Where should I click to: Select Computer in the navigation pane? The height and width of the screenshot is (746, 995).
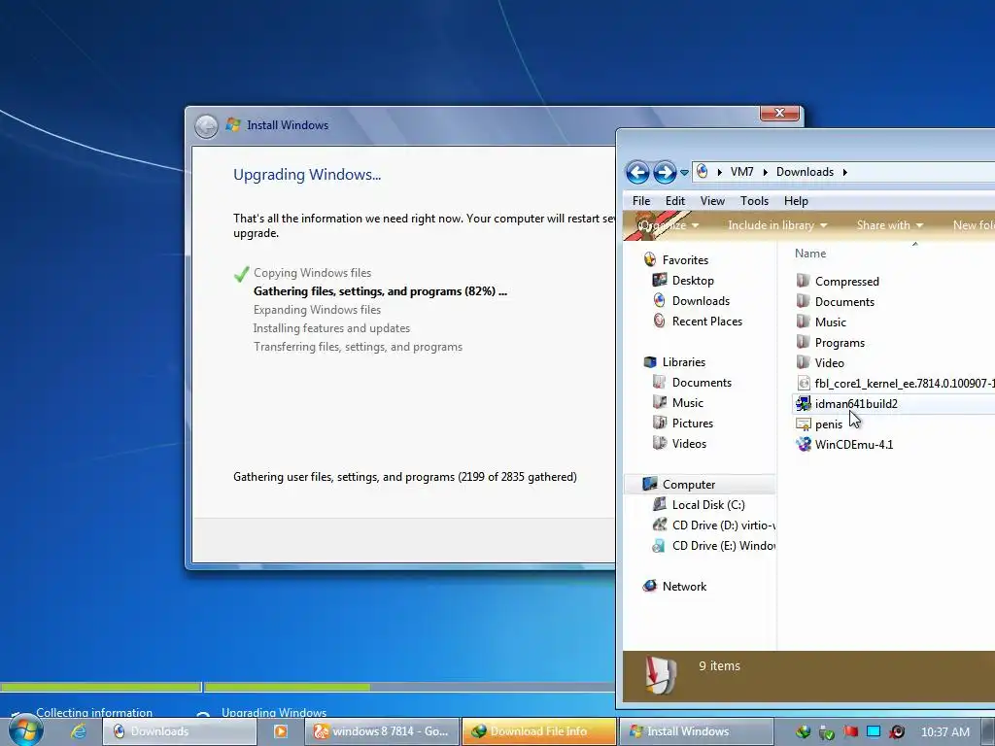(x=689, y=485)
